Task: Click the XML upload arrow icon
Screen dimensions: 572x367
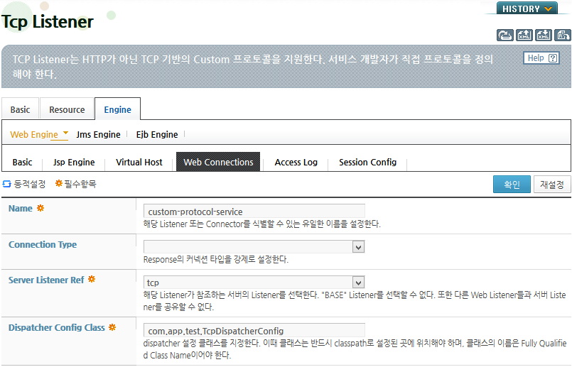Action: (524, 35)
